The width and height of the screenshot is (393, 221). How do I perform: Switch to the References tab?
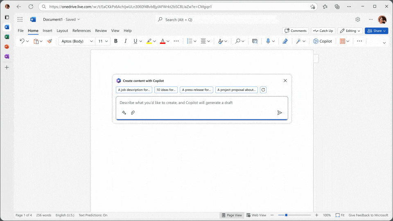pos(81,31)
